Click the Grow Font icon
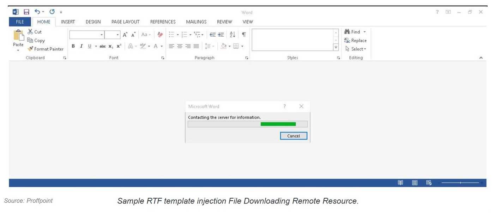 (x=125, y=35)
